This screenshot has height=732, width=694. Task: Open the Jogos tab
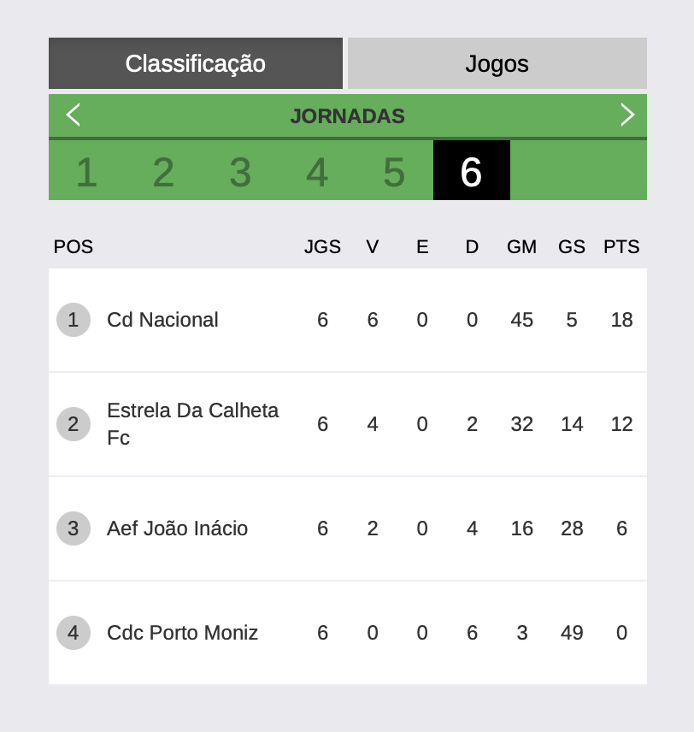coord(497,64)
